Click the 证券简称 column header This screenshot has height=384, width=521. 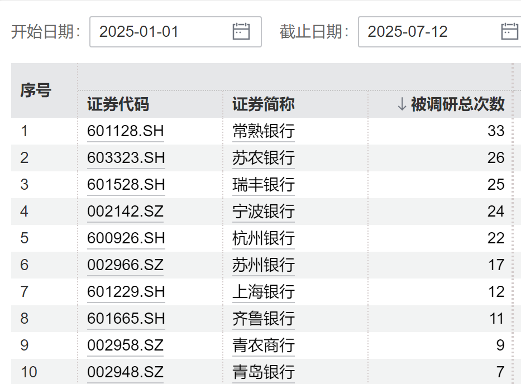[x=264, y=104]
